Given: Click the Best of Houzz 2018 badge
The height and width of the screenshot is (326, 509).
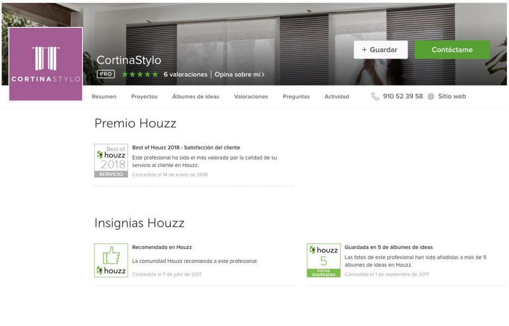Looking at the screenshot, I should [111, 161].
